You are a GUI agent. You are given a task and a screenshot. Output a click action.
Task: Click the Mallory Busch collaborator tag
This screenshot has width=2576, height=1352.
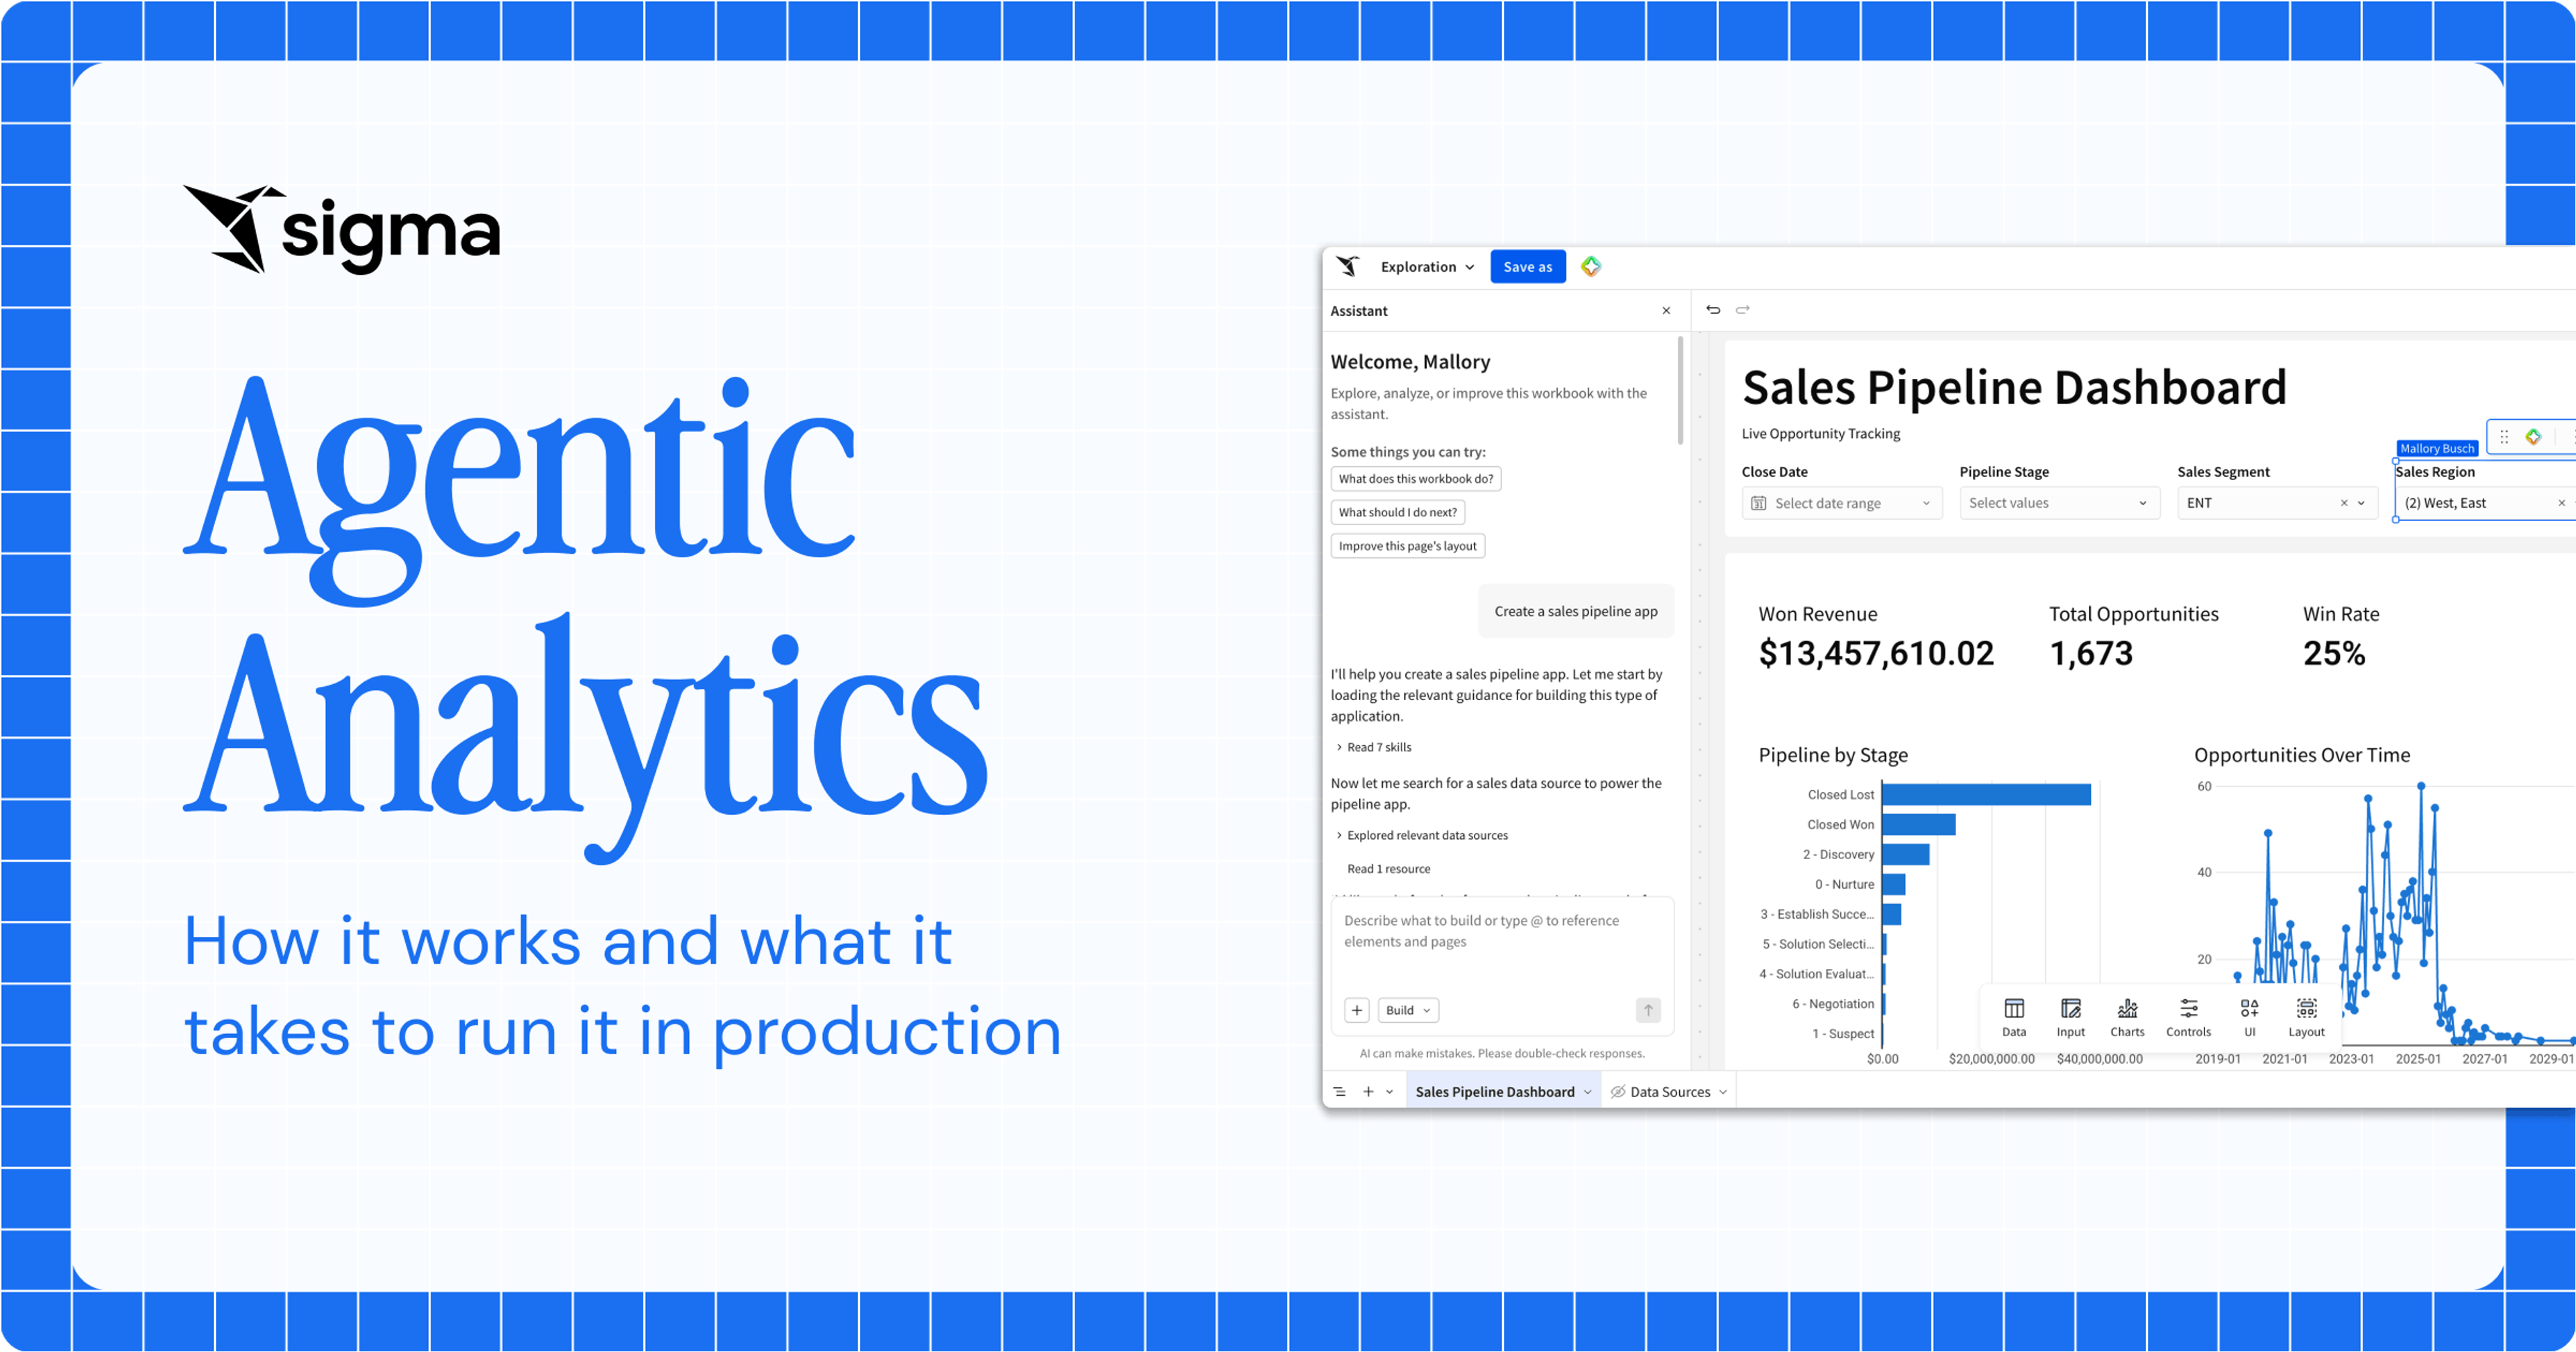(2437, 449)
